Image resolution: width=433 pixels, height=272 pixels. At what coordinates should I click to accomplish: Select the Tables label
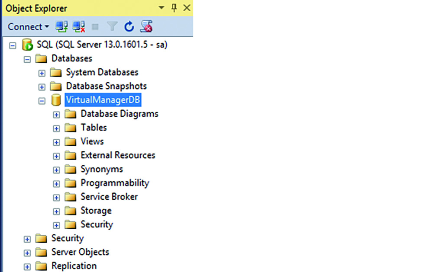(94, 128)
